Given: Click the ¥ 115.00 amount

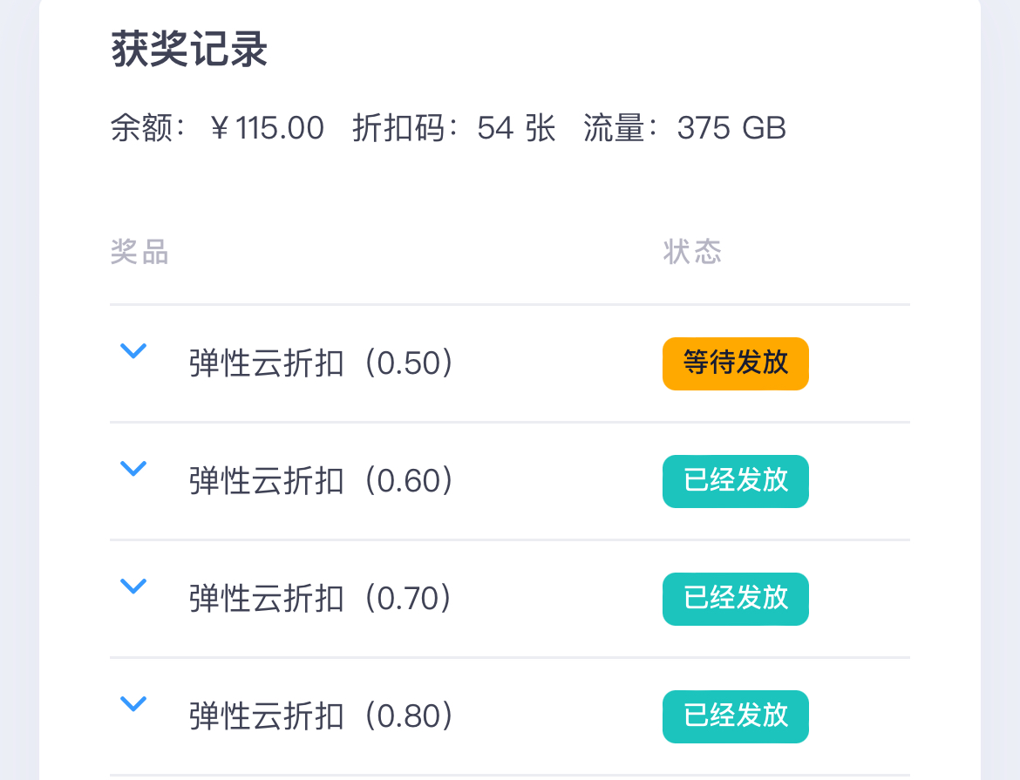Looking at the screenshot, I should [268, 128].
